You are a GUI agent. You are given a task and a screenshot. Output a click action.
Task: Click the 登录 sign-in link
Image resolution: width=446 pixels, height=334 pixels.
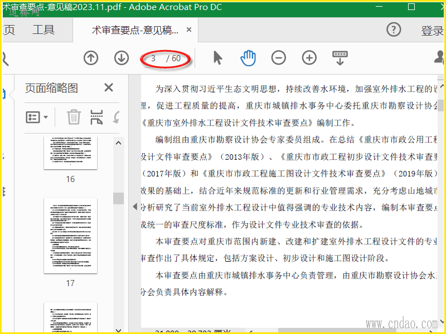[433, 31]
